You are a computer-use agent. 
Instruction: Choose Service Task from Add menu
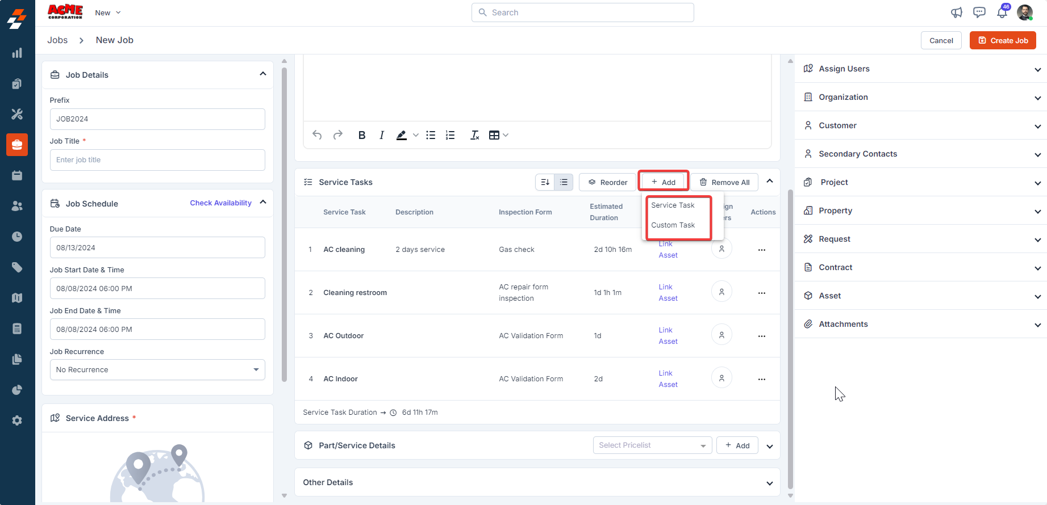673,205
